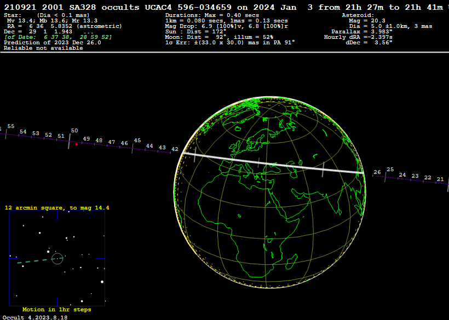Select the 'Mv 13.4; Mb 13.6; Mr 13.3' line

pos(52,21)
